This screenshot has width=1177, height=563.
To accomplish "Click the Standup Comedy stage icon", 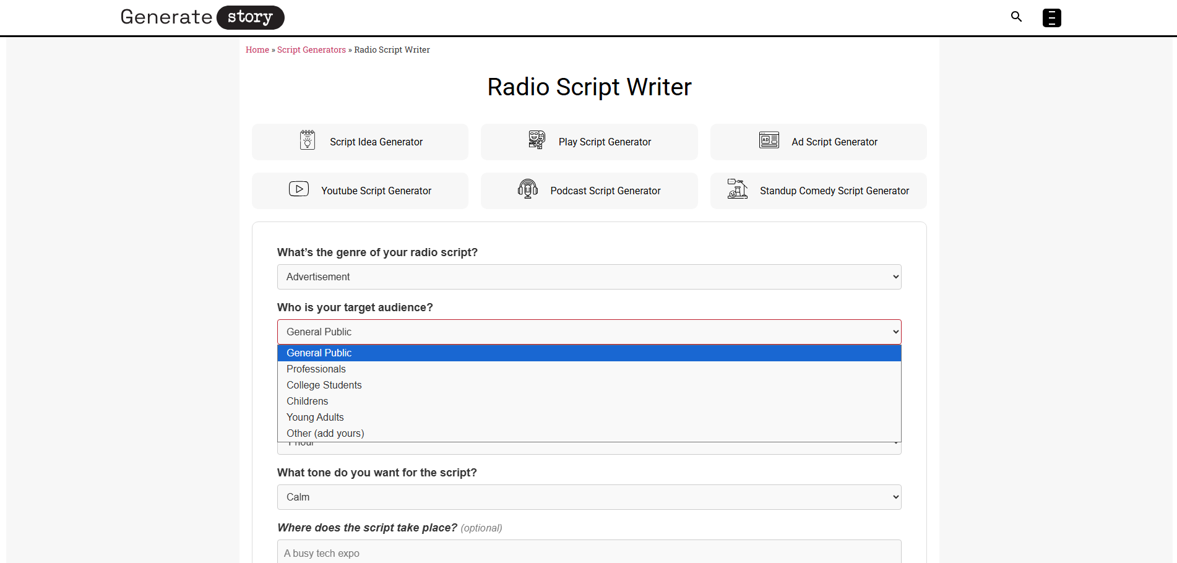I will pyautogui.click(x=738, y=189).
